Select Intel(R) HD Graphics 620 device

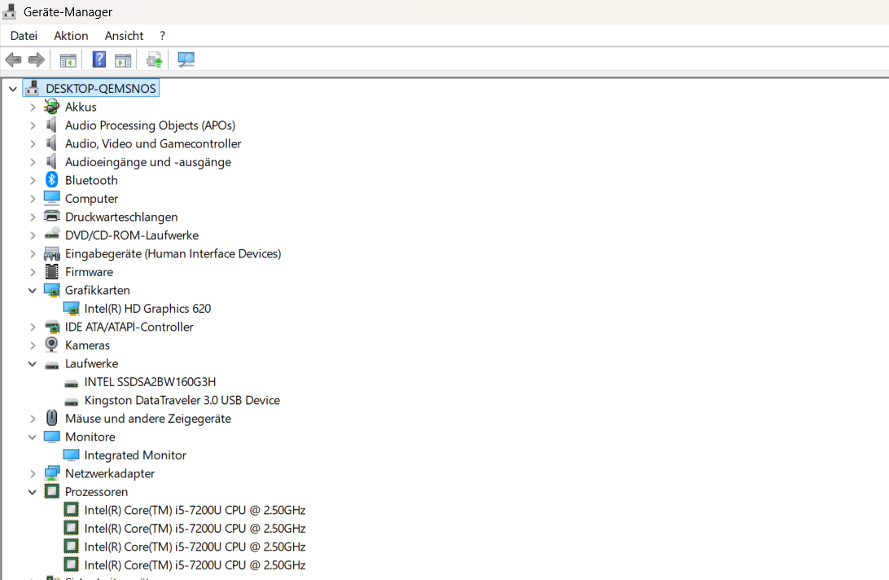point(147,309)
